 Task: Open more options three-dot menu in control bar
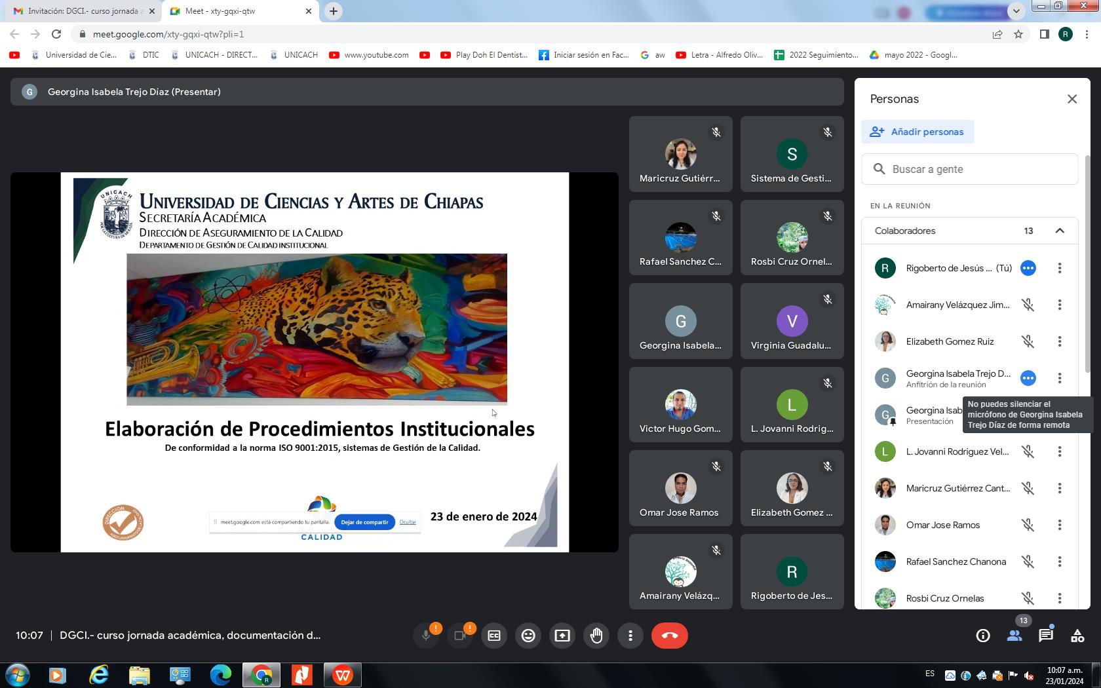630,636
